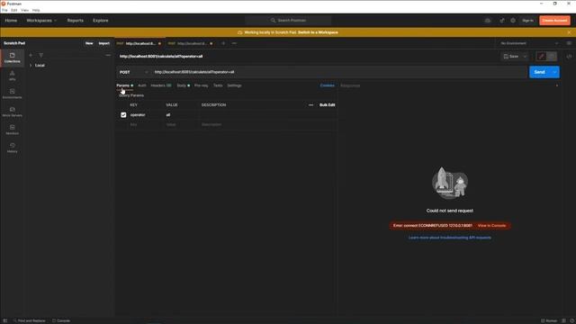Select the second POST localhost request tab
Image resolution: width=576 pixels, height=324 pixels.
click(191, 43)
